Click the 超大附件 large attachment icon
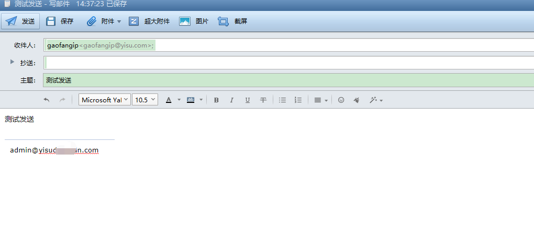 [133, 21]
